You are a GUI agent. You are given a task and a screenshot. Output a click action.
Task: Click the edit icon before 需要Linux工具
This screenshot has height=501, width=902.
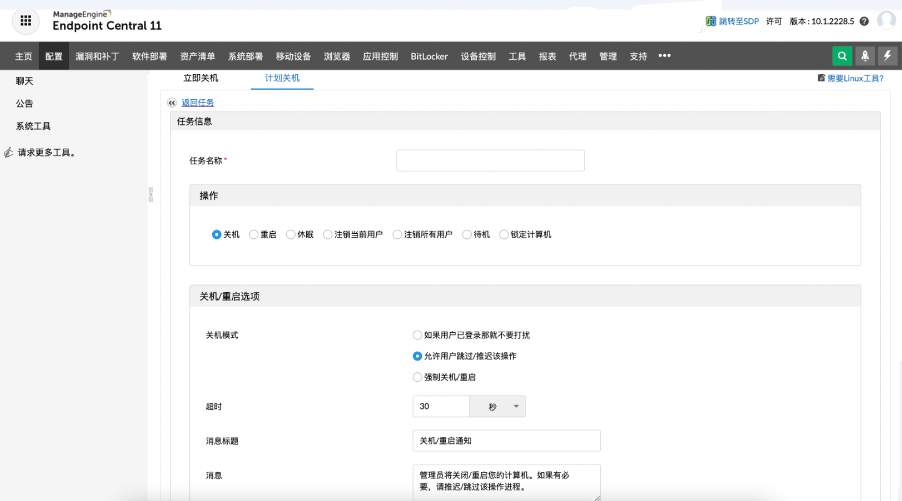[x=820, y=78]
